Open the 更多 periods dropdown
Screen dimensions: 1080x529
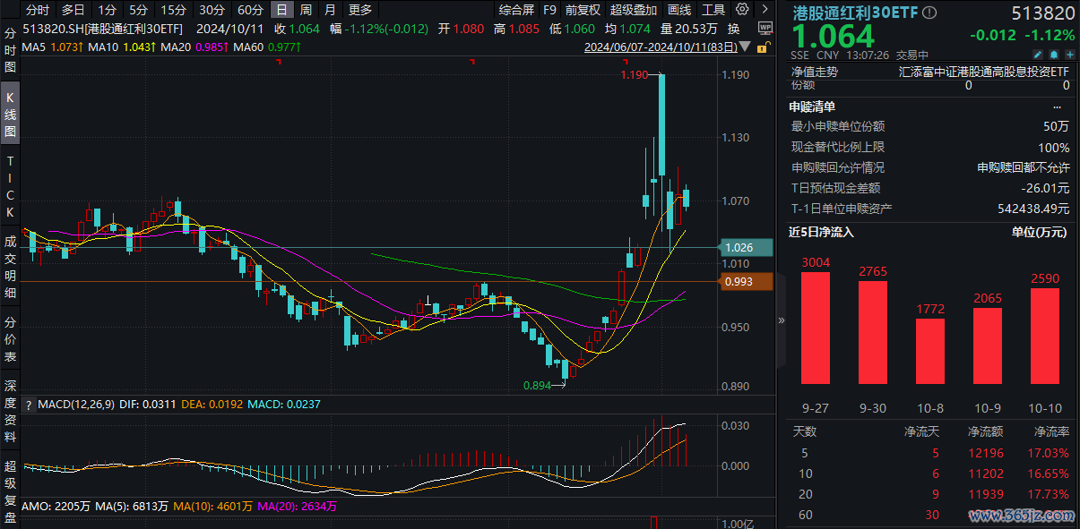(x=359, y=10)
